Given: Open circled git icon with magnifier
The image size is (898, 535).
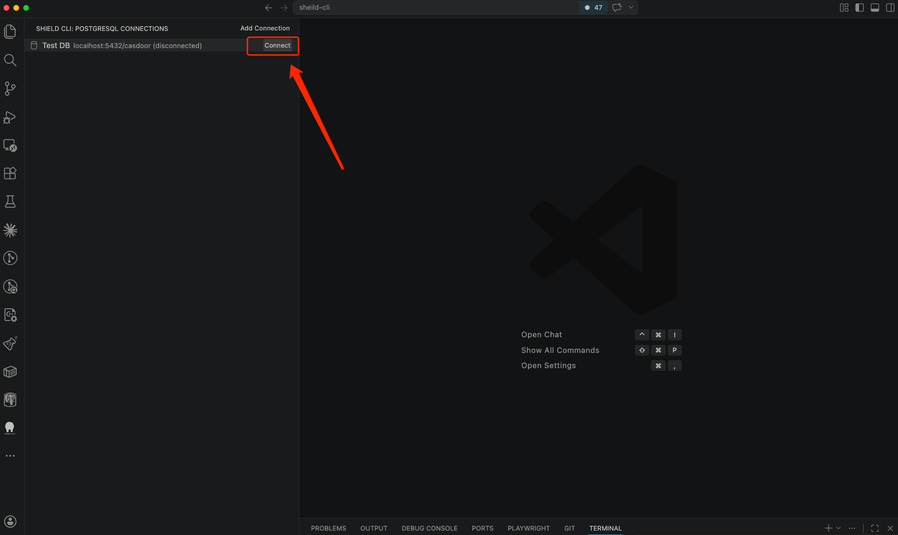Looking at the screenshot, I should tap(10, 287).
